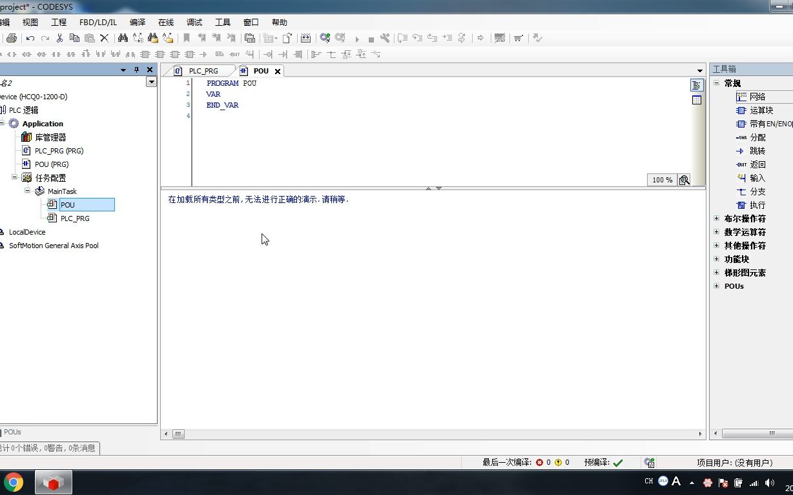Collapse the MainTask node in the device tree

pyautogui.click(x=28, y=191)
